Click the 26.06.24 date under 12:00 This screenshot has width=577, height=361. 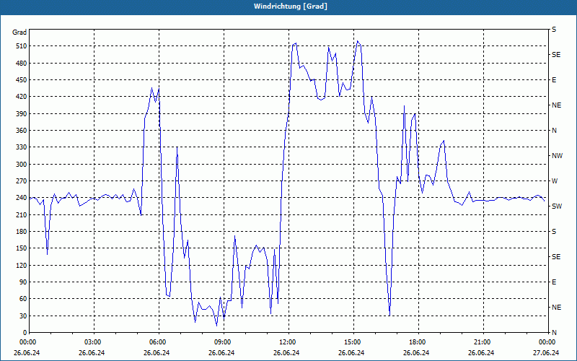(286, 353)
